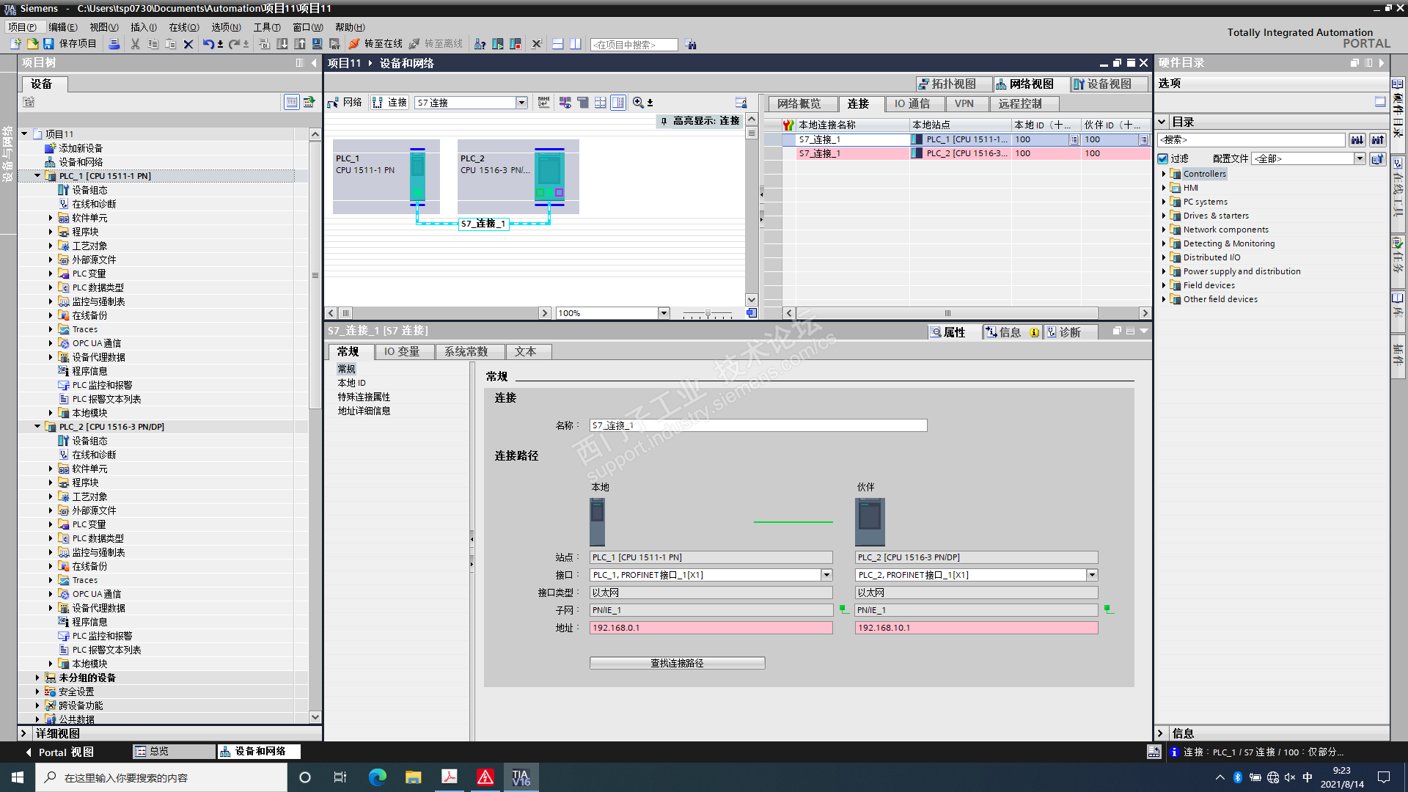Open the S7 连接 connection type dropdown
This screenshot has height=792, width=1408.
point(521,103)
